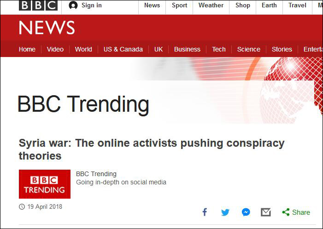Click the Syria war article headline
Screen dimensions: 323x229
click(x=152, y=149)
